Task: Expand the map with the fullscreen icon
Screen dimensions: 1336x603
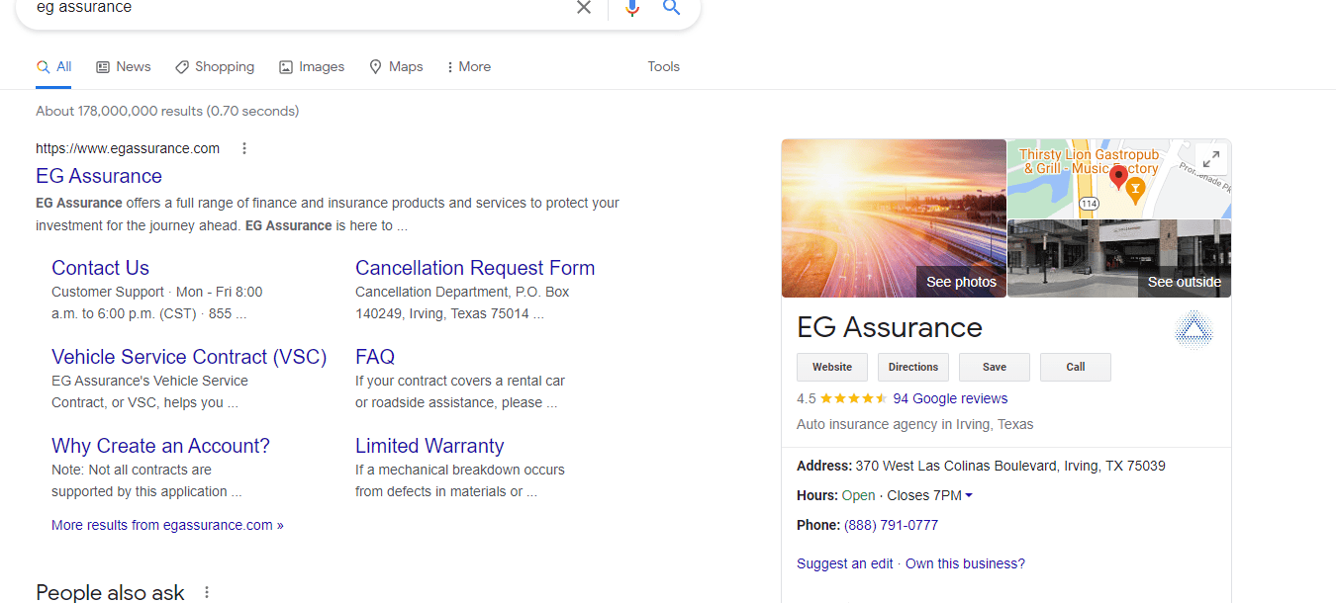Action: 1209,160
